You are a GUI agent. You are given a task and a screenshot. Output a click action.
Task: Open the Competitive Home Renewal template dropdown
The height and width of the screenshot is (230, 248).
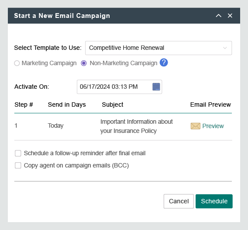pyautogui.click(x=158, y=48)
